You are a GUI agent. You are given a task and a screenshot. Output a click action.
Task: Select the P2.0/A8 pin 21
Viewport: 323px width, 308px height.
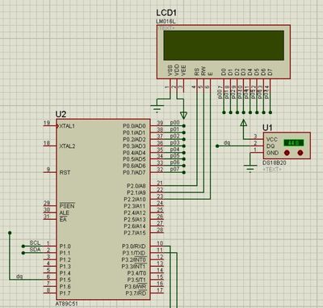[x=157, y=185]
